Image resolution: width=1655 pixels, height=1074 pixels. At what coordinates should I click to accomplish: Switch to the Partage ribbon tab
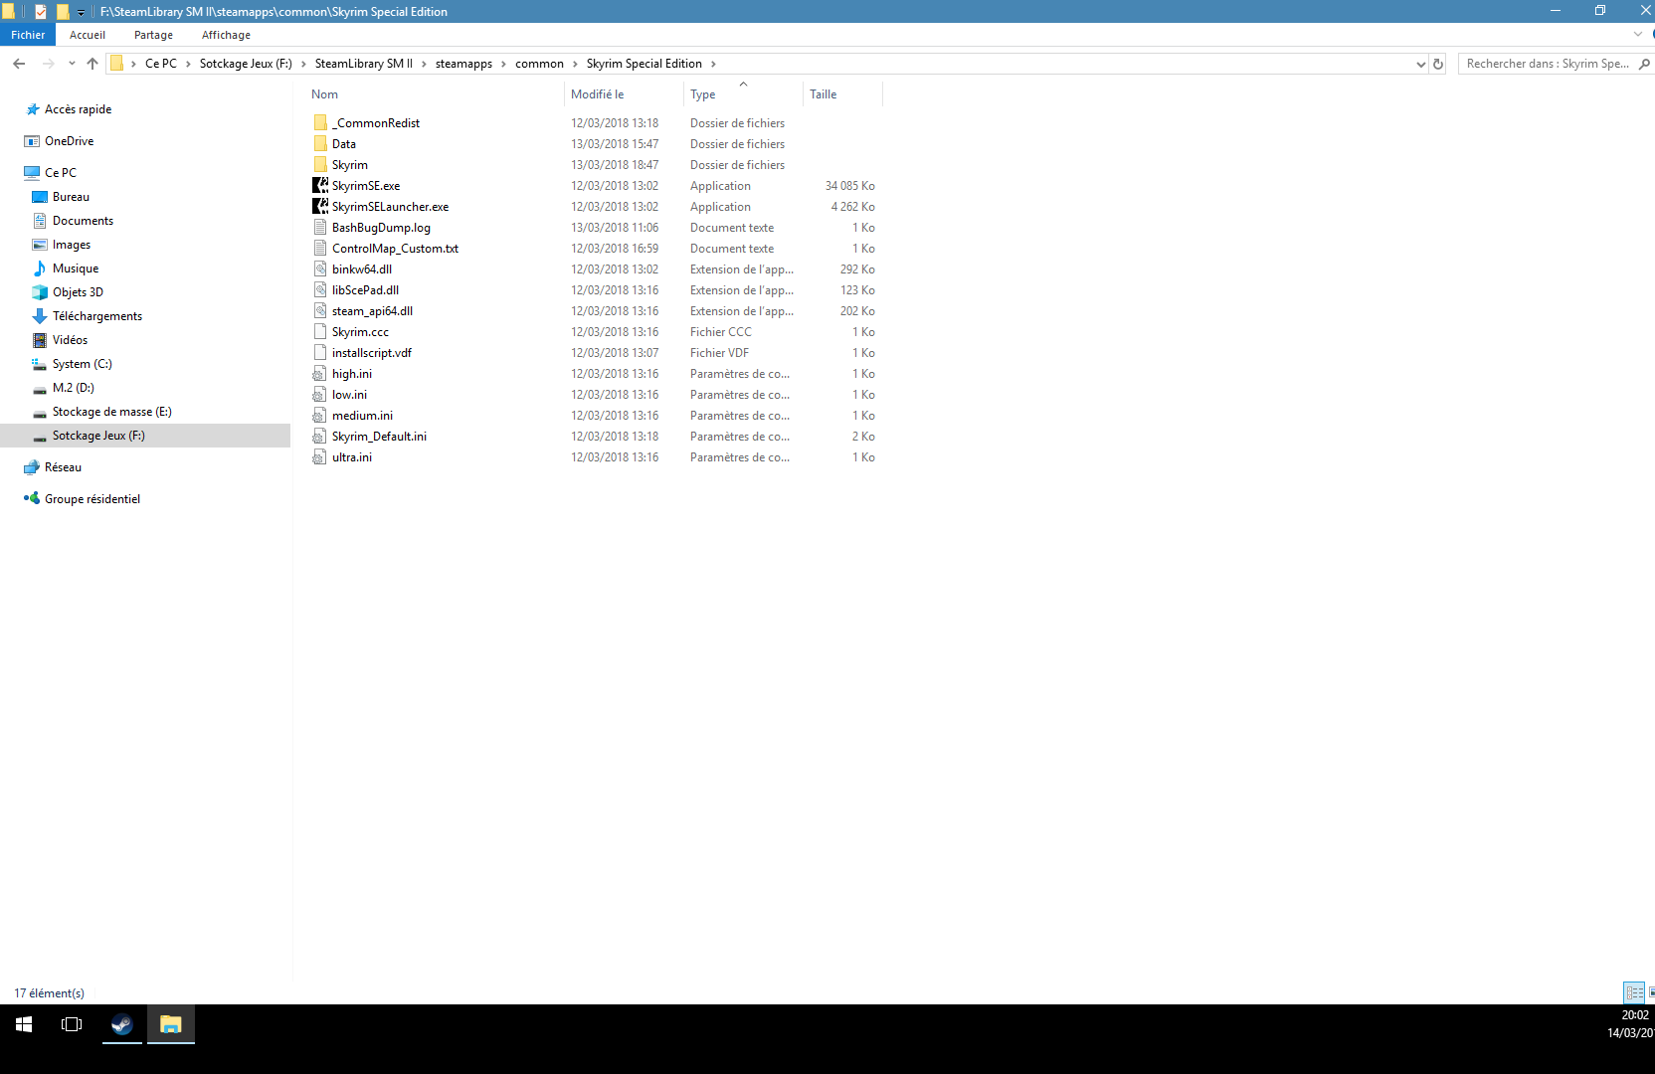[x=153, y=35]
